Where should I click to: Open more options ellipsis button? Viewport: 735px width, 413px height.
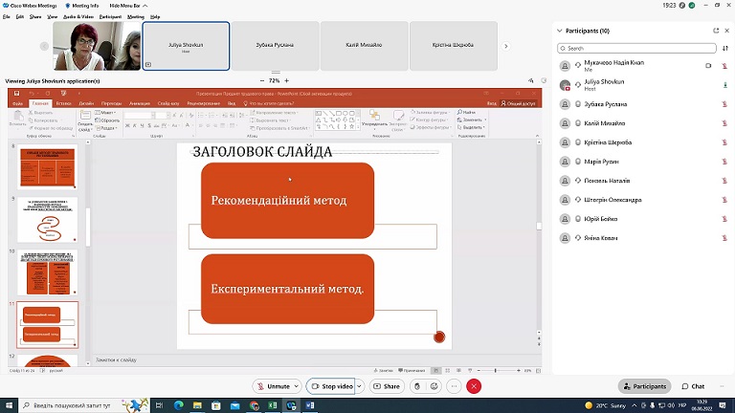pos(454,386)
